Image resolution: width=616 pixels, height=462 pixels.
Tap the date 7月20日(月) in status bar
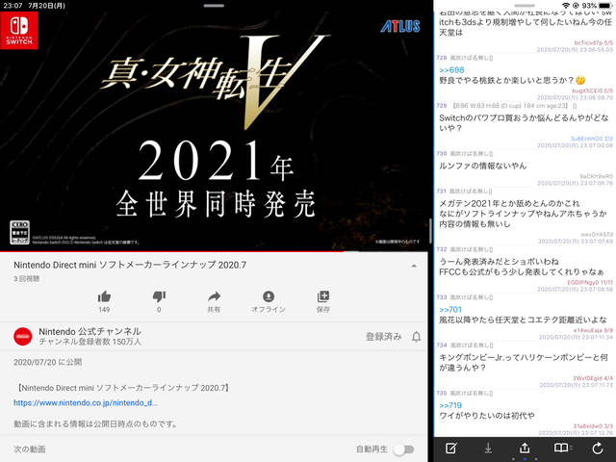pyautogui.click(x=47, y=6)
